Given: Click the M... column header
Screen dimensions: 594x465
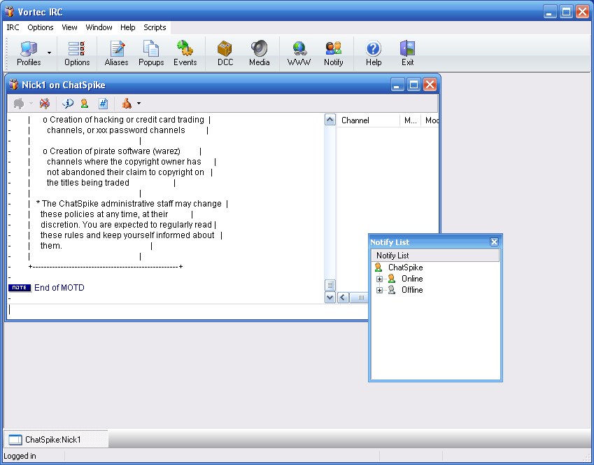Looking at the screenshot, I should point(410,120).
